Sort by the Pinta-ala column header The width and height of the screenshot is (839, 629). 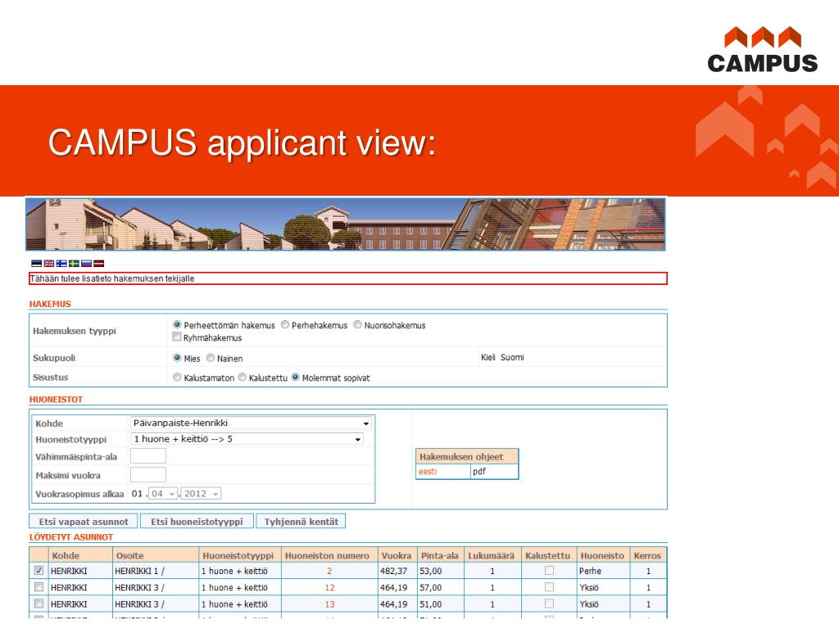pos(440,556)
